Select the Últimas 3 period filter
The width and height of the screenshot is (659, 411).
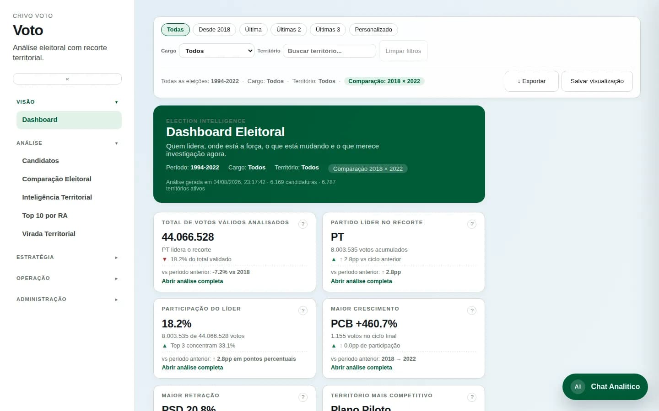[x=328, y=30]
